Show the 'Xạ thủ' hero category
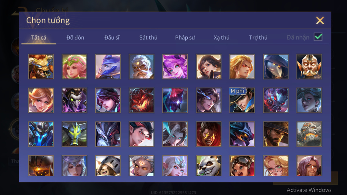 tap(222, 38)
